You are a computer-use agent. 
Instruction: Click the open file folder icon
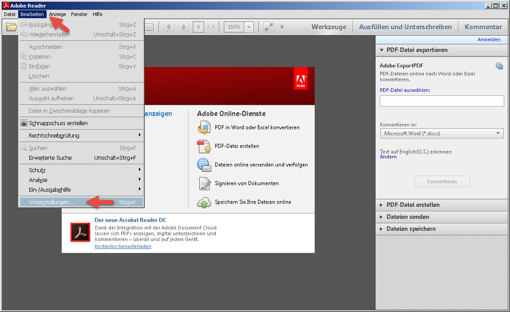[11, 27]
